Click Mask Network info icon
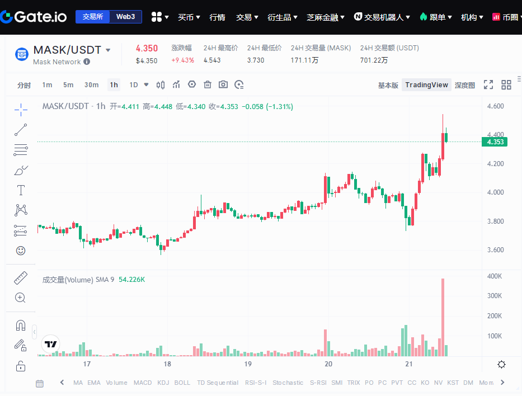This screenshot has height=396, width=522. 87,62
